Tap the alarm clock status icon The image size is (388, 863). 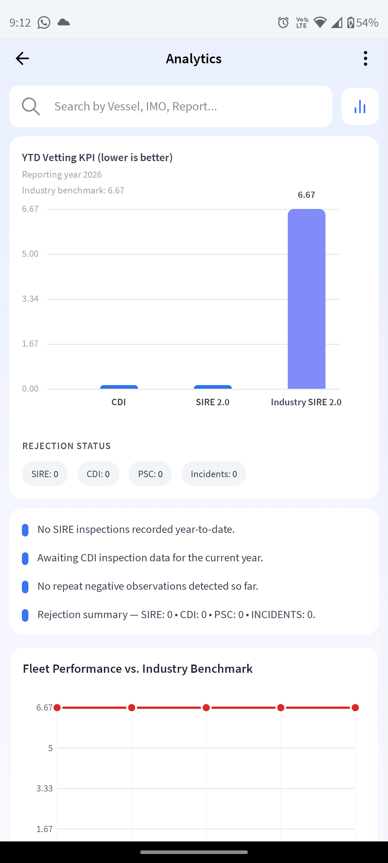click(283, 23)
